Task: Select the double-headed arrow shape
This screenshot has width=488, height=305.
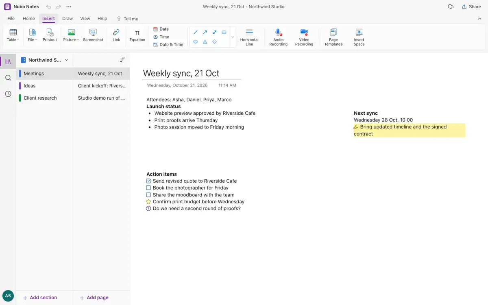Action: 214,32
